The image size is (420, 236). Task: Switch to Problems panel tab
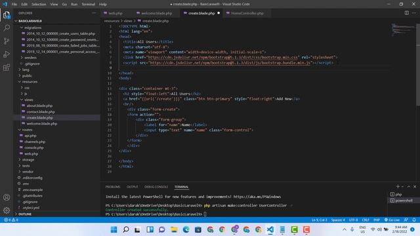point(113,187)
